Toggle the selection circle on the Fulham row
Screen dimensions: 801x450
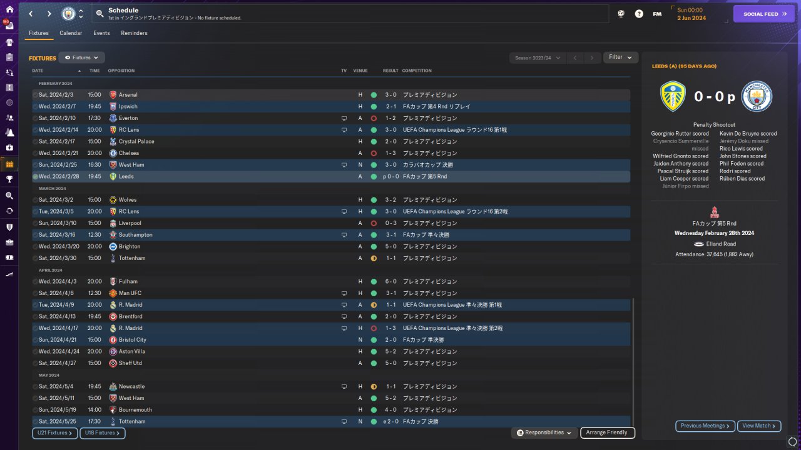[36, 282]
